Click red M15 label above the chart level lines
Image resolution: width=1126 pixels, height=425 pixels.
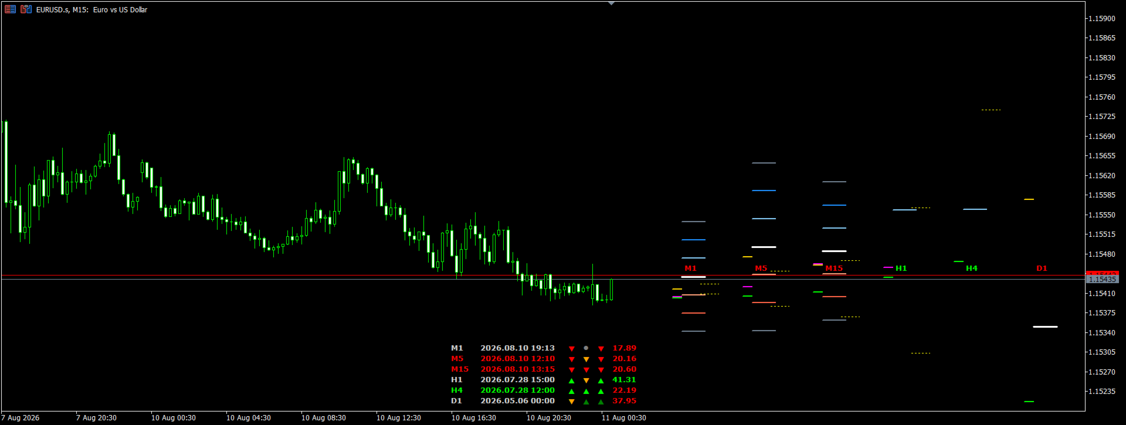pyautogui.click(x=834, y=268)
